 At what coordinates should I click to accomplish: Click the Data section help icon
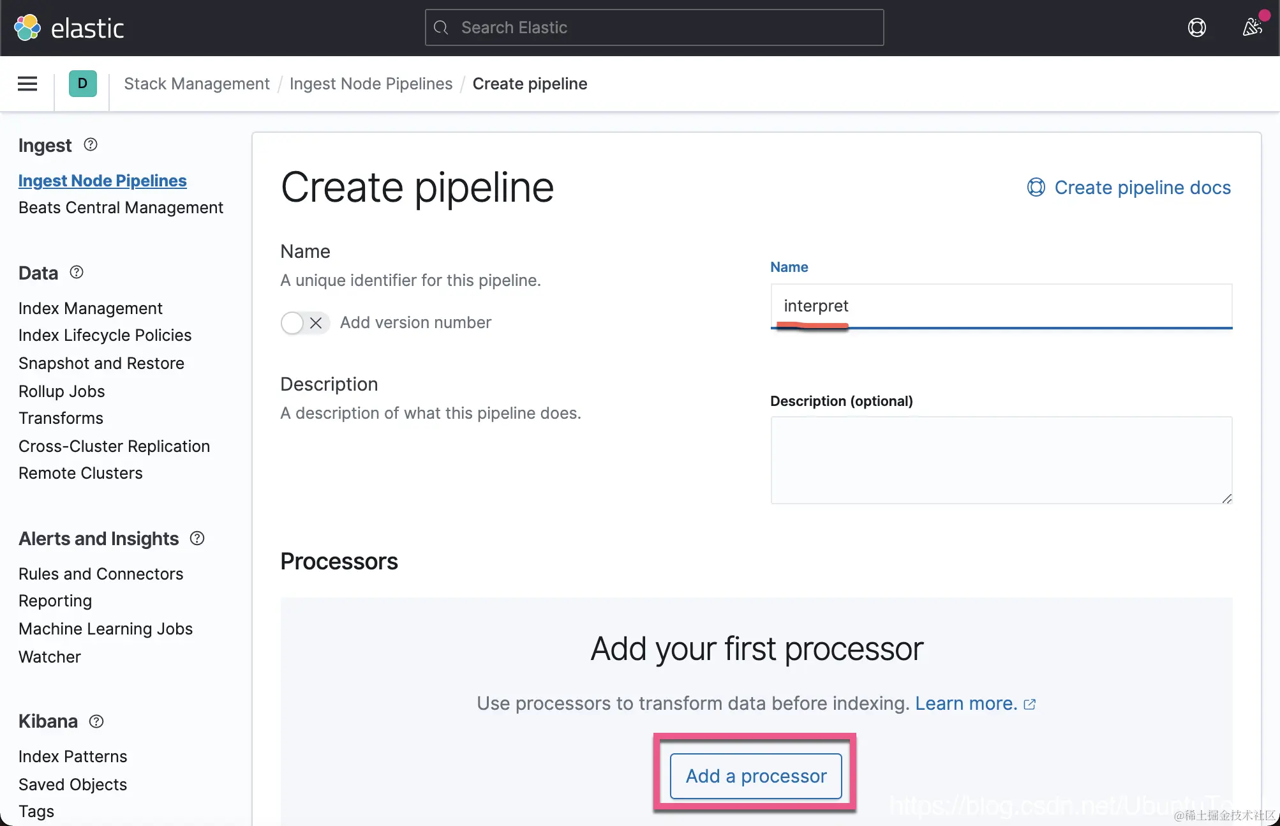77,273
